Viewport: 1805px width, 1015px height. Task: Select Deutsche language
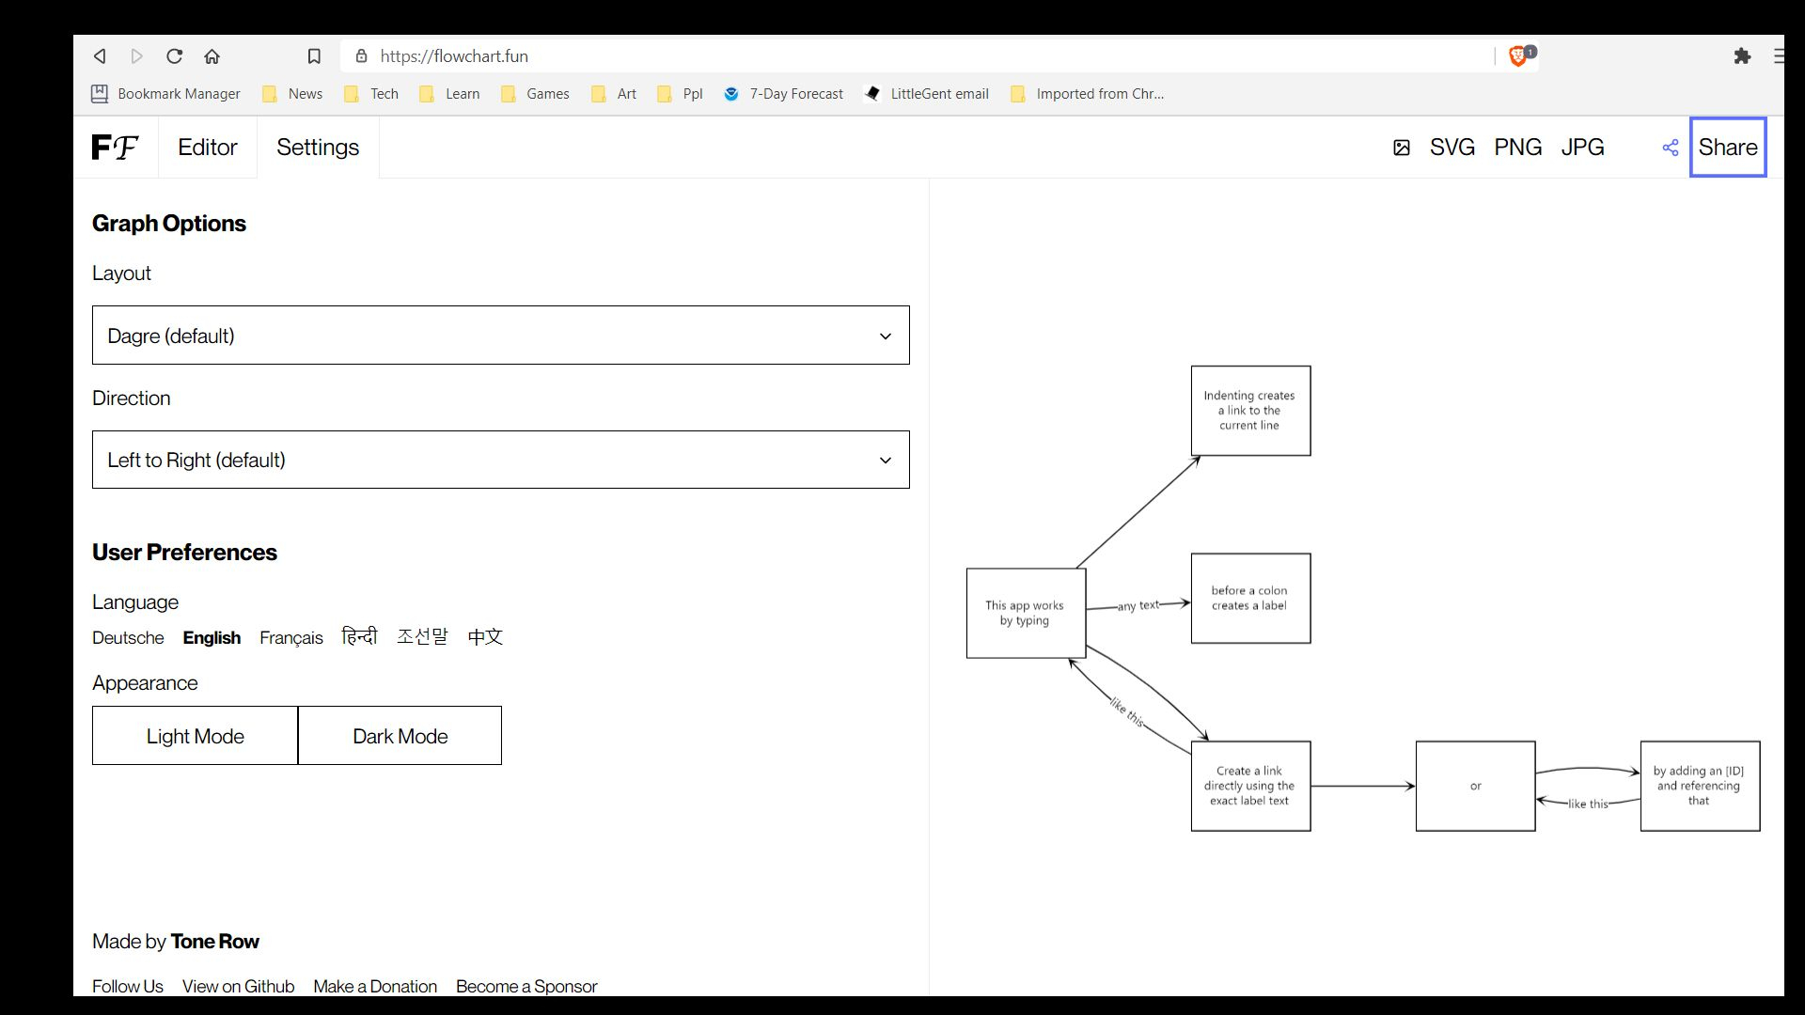pos(128,638)
